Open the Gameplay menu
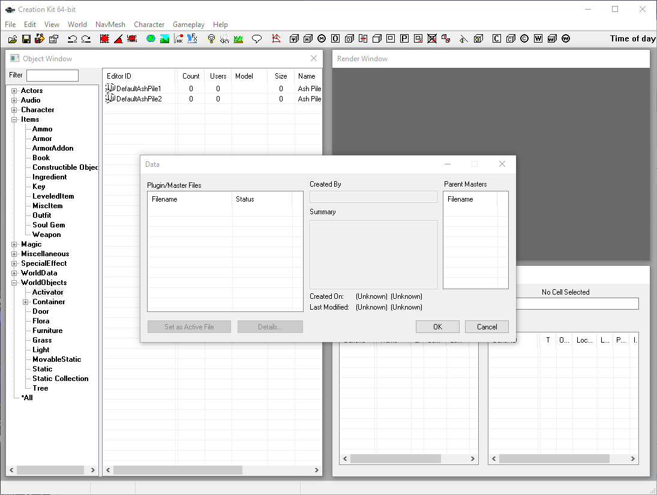 188,25
